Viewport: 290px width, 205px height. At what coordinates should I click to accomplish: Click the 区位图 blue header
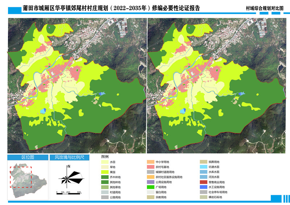tap(27, 157)
